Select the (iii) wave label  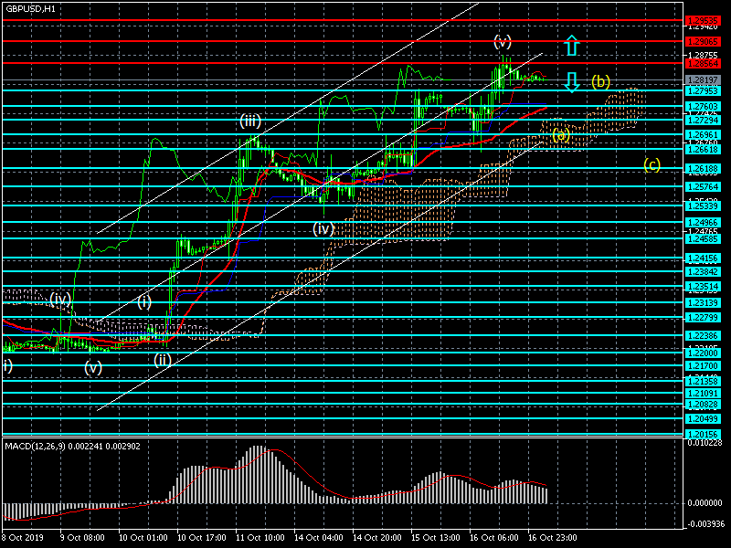click(249, 121)
